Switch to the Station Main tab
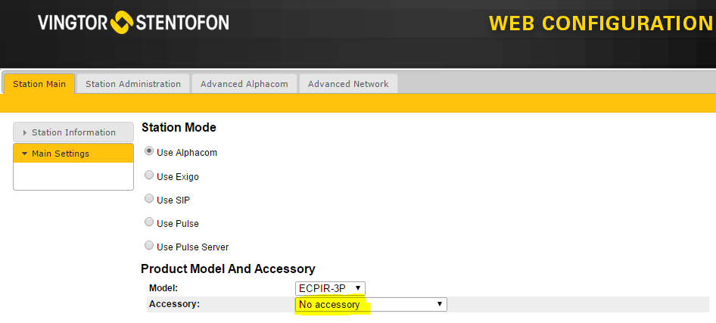 (39, 84)
